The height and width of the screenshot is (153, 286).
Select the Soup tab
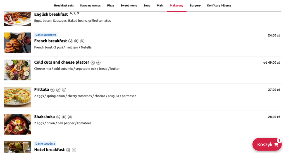[x=147, y=6]
